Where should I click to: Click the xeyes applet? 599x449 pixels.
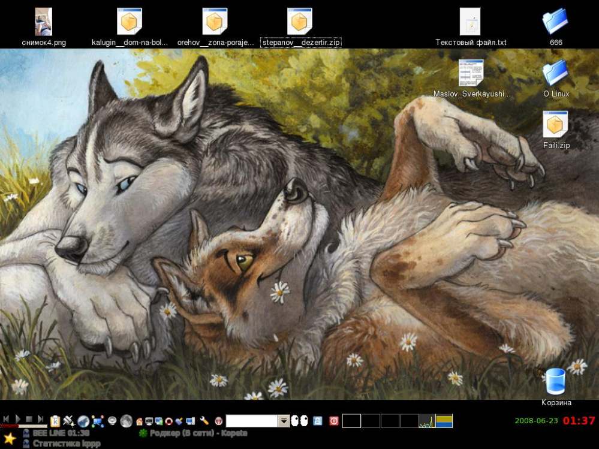pos(300,421)
